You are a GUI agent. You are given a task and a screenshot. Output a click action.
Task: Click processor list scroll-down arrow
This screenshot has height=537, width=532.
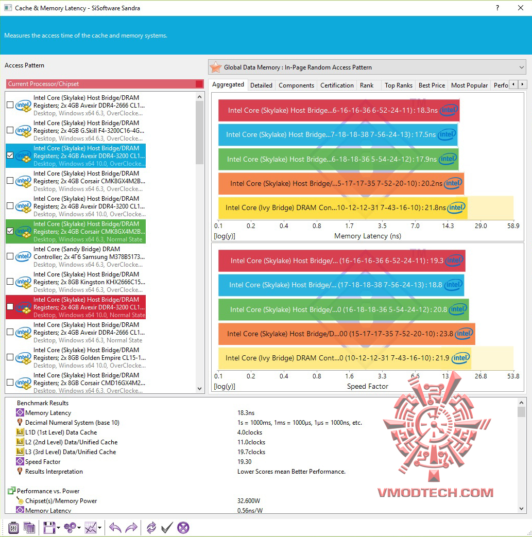(200, 388)
